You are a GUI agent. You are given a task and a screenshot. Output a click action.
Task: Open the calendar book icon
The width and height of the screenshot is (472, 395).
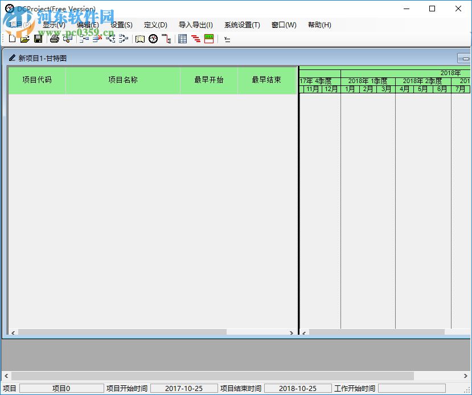pos(140,39)
